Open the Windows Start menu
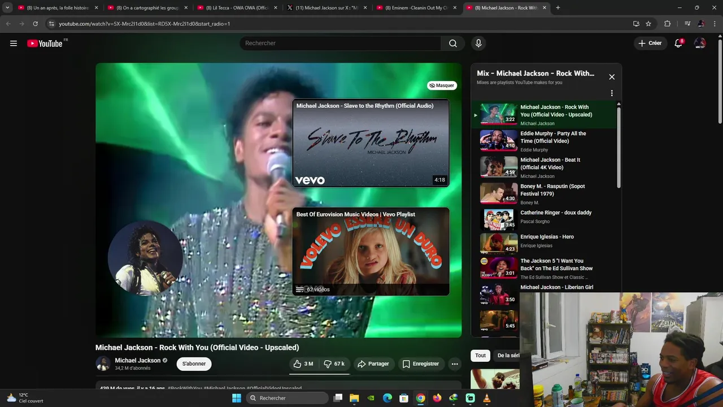The width and height of the screenshot is (723, 407). click(237, 398)
